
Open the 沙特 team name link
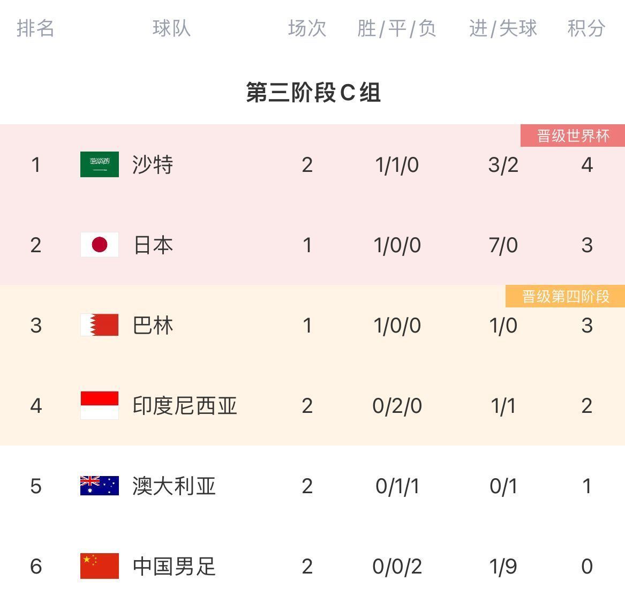click(153, 164)
